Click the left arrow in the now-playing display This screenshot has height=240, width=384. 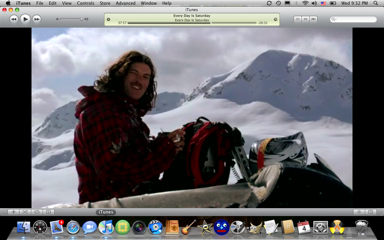pyautogui.click(x=109, y=19)
